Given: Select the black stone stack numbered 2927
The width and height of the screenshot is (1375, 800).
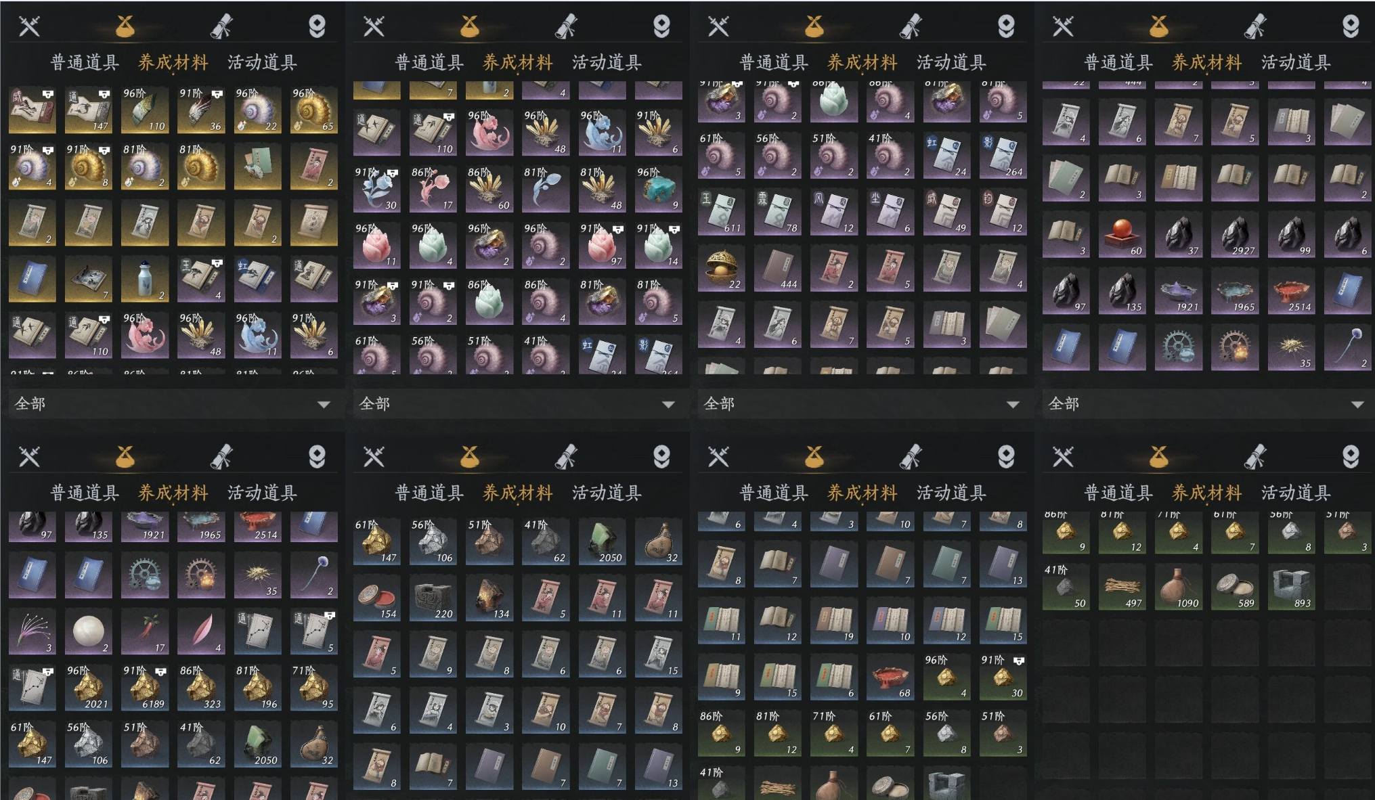Looking at the screenshot, I should [x=1235, y=235].
